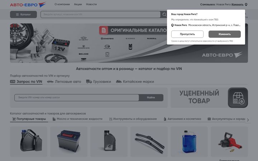Open the car battery product card
Viewport: 258px width, 161px height.
pos(69,142)
